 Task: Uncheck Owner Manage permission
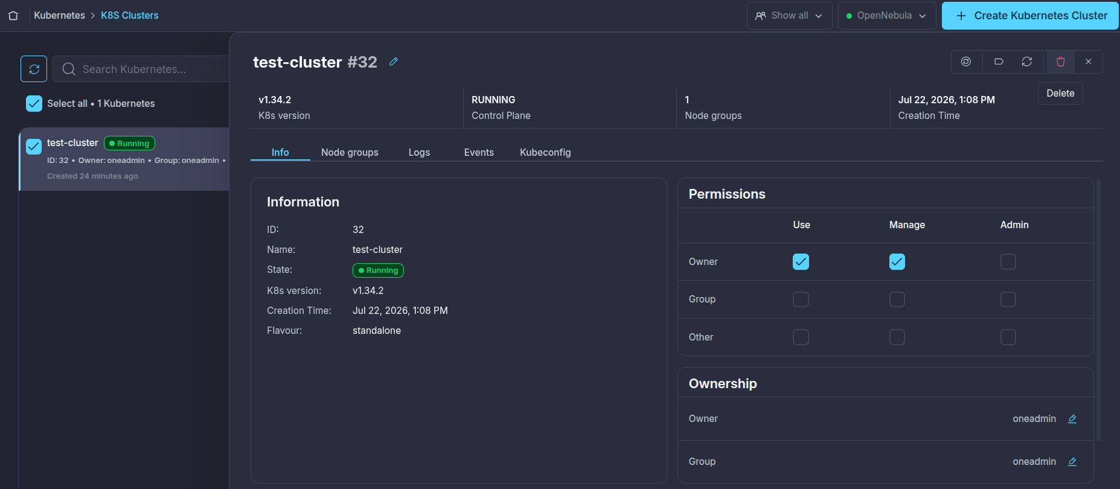897,261
